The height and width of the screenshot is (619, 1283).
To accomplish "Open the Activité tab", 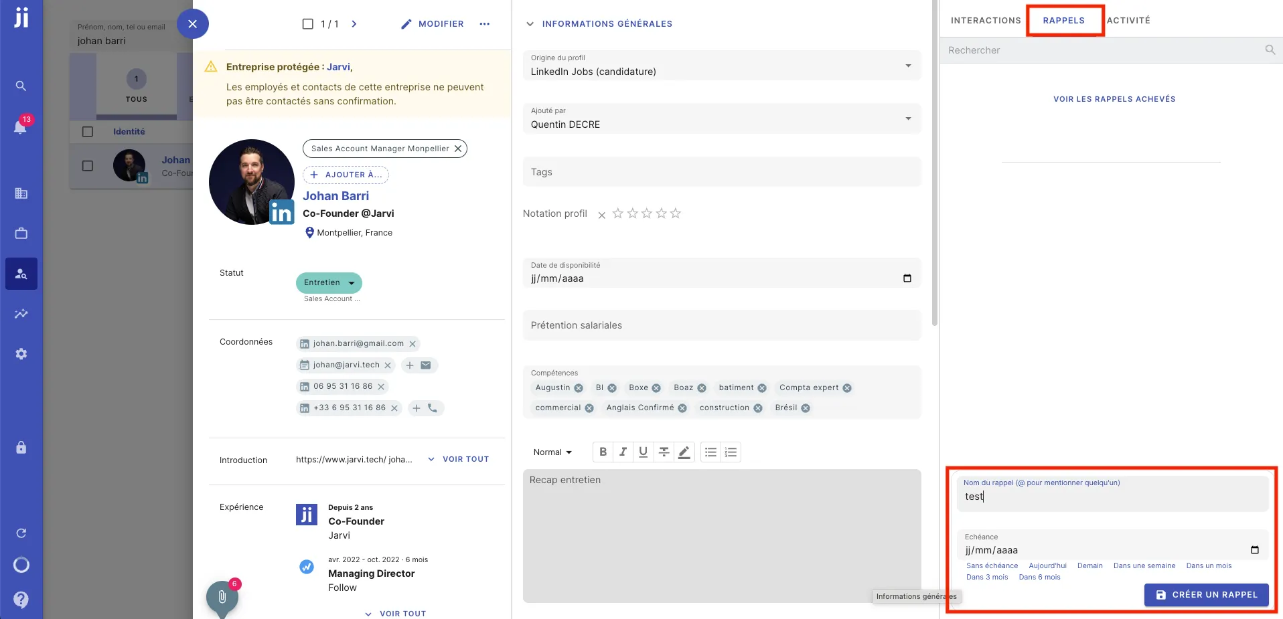I will (x=1128, y=20).
